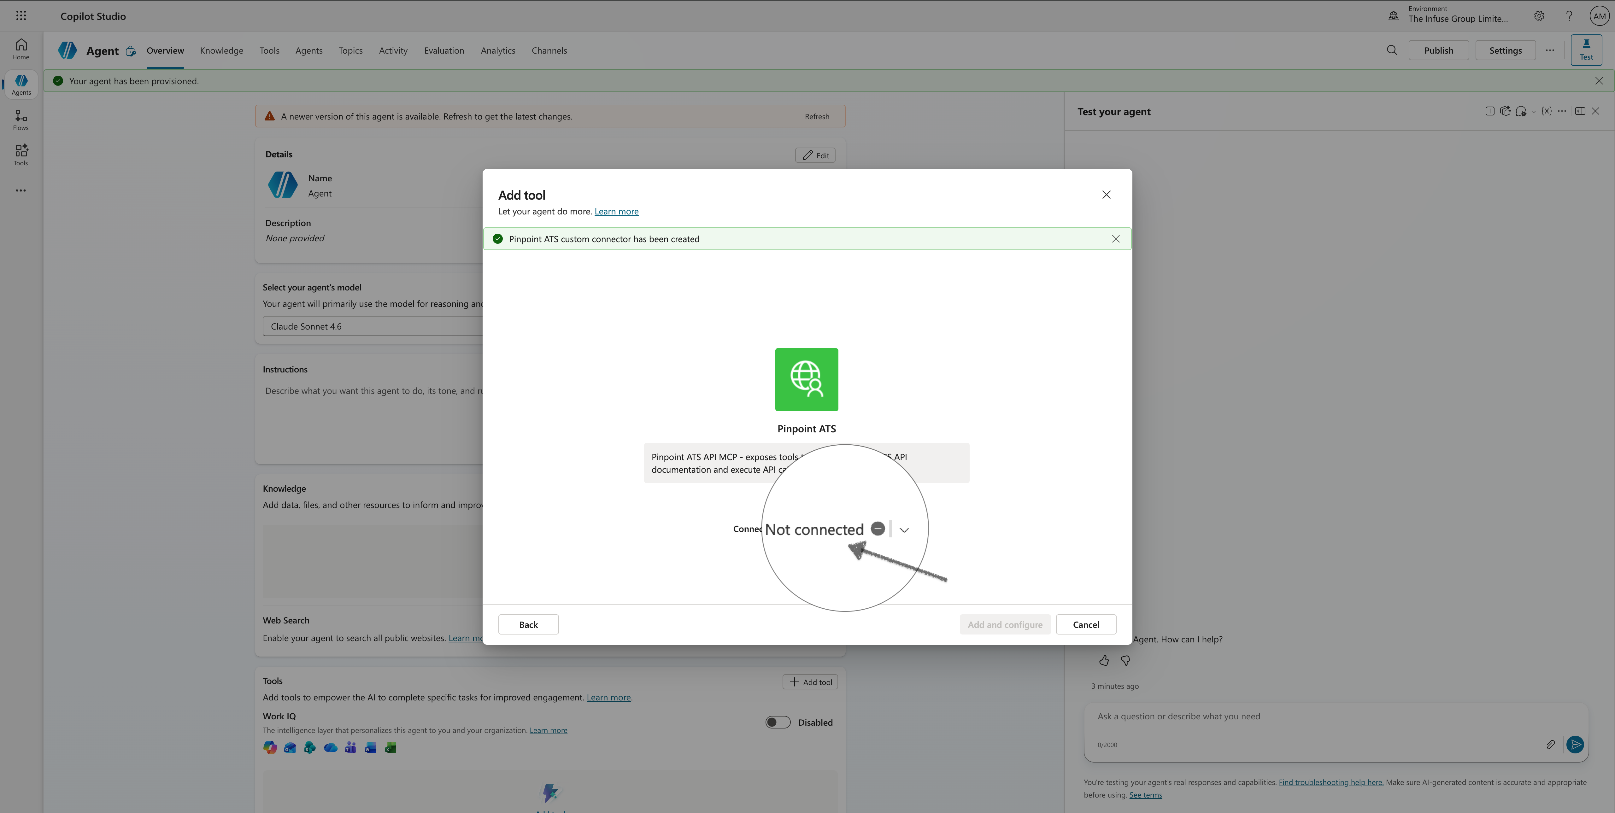Open the AM account avatar

pyautogui.click(x=1599, y=16)
